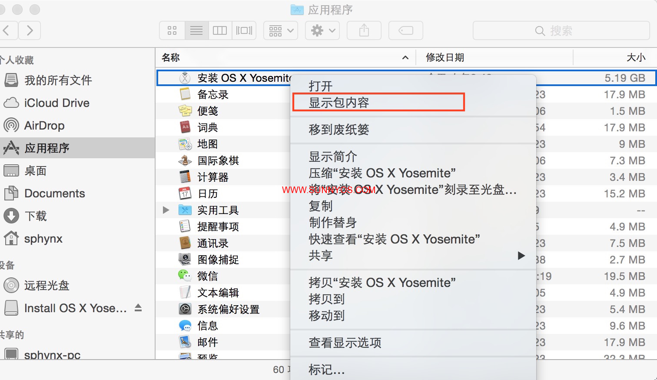Open the gear action menu
This screenshot has width=657, height=380.
coord(322,30)
